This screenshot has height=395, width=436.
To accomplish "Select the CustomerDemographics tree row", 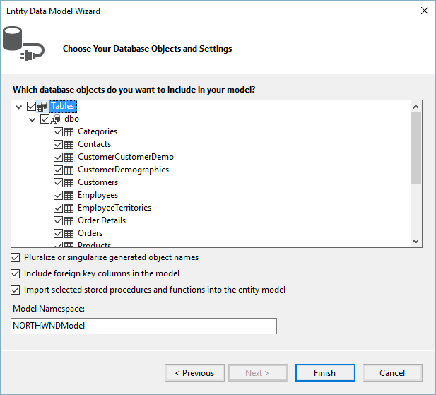I will point(123,170).
